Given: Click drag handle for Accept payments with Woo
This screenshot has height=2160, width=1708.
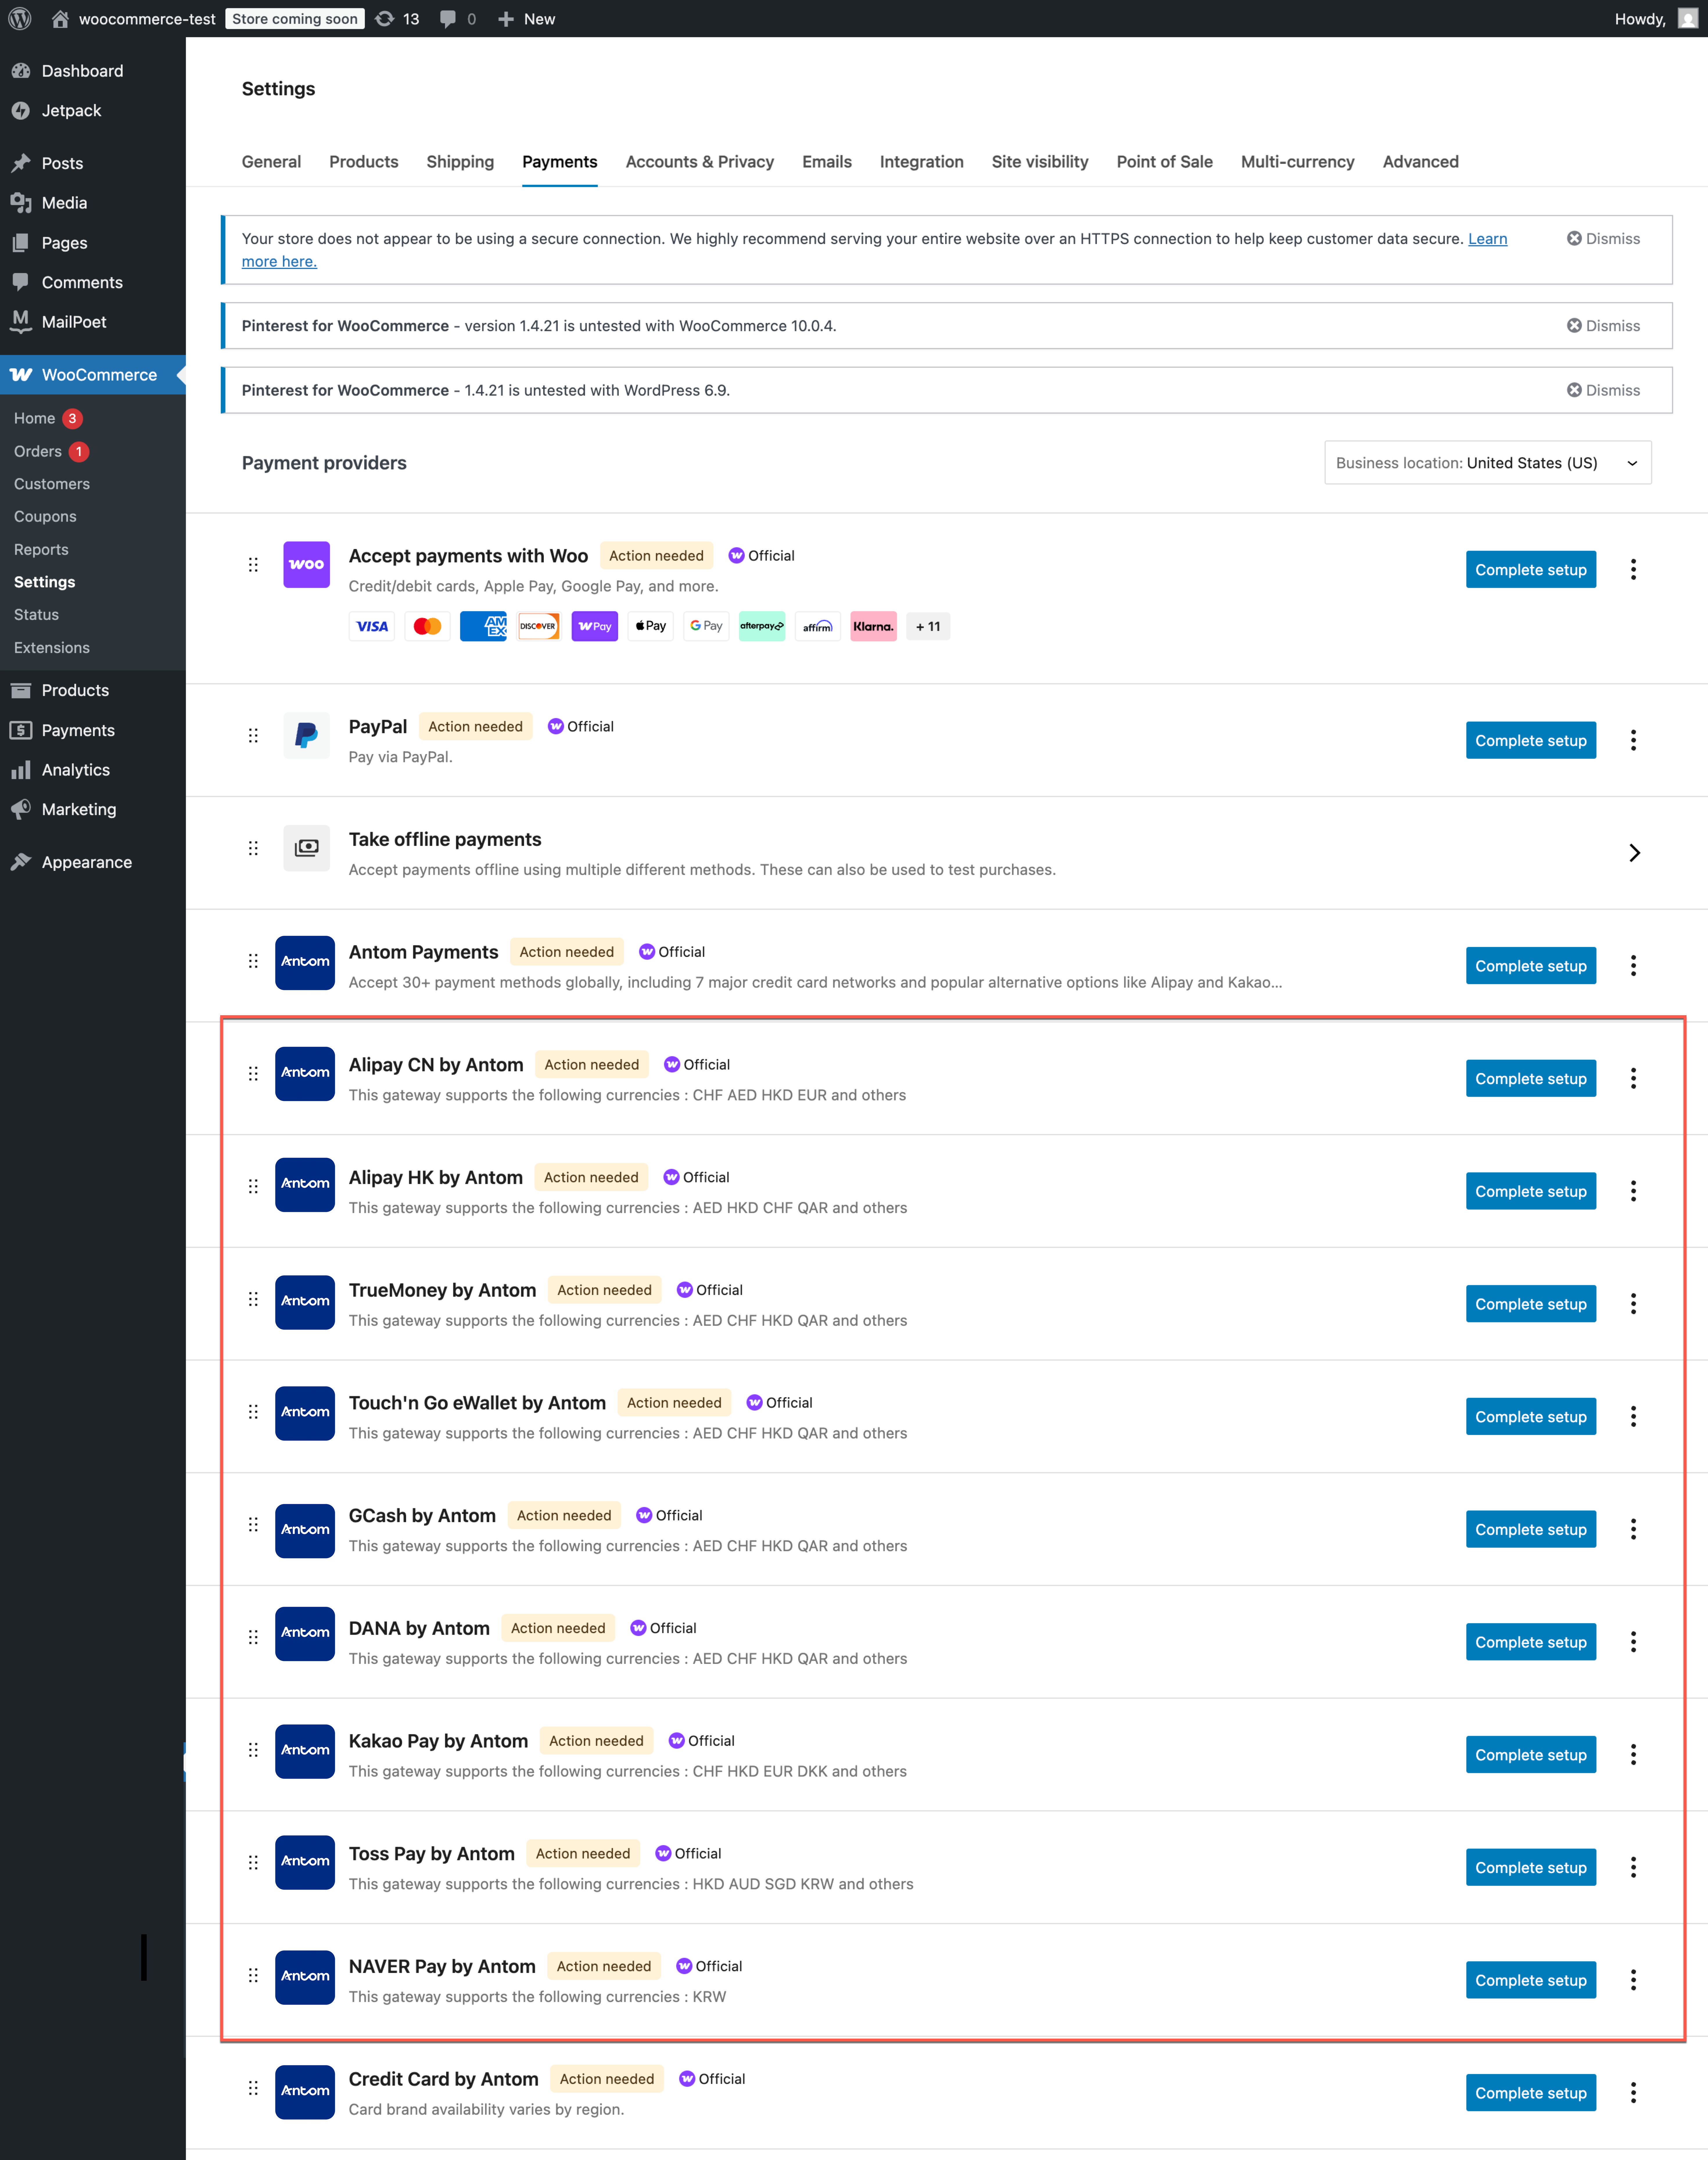Looking at the screenshot, I should click(253, 565).
